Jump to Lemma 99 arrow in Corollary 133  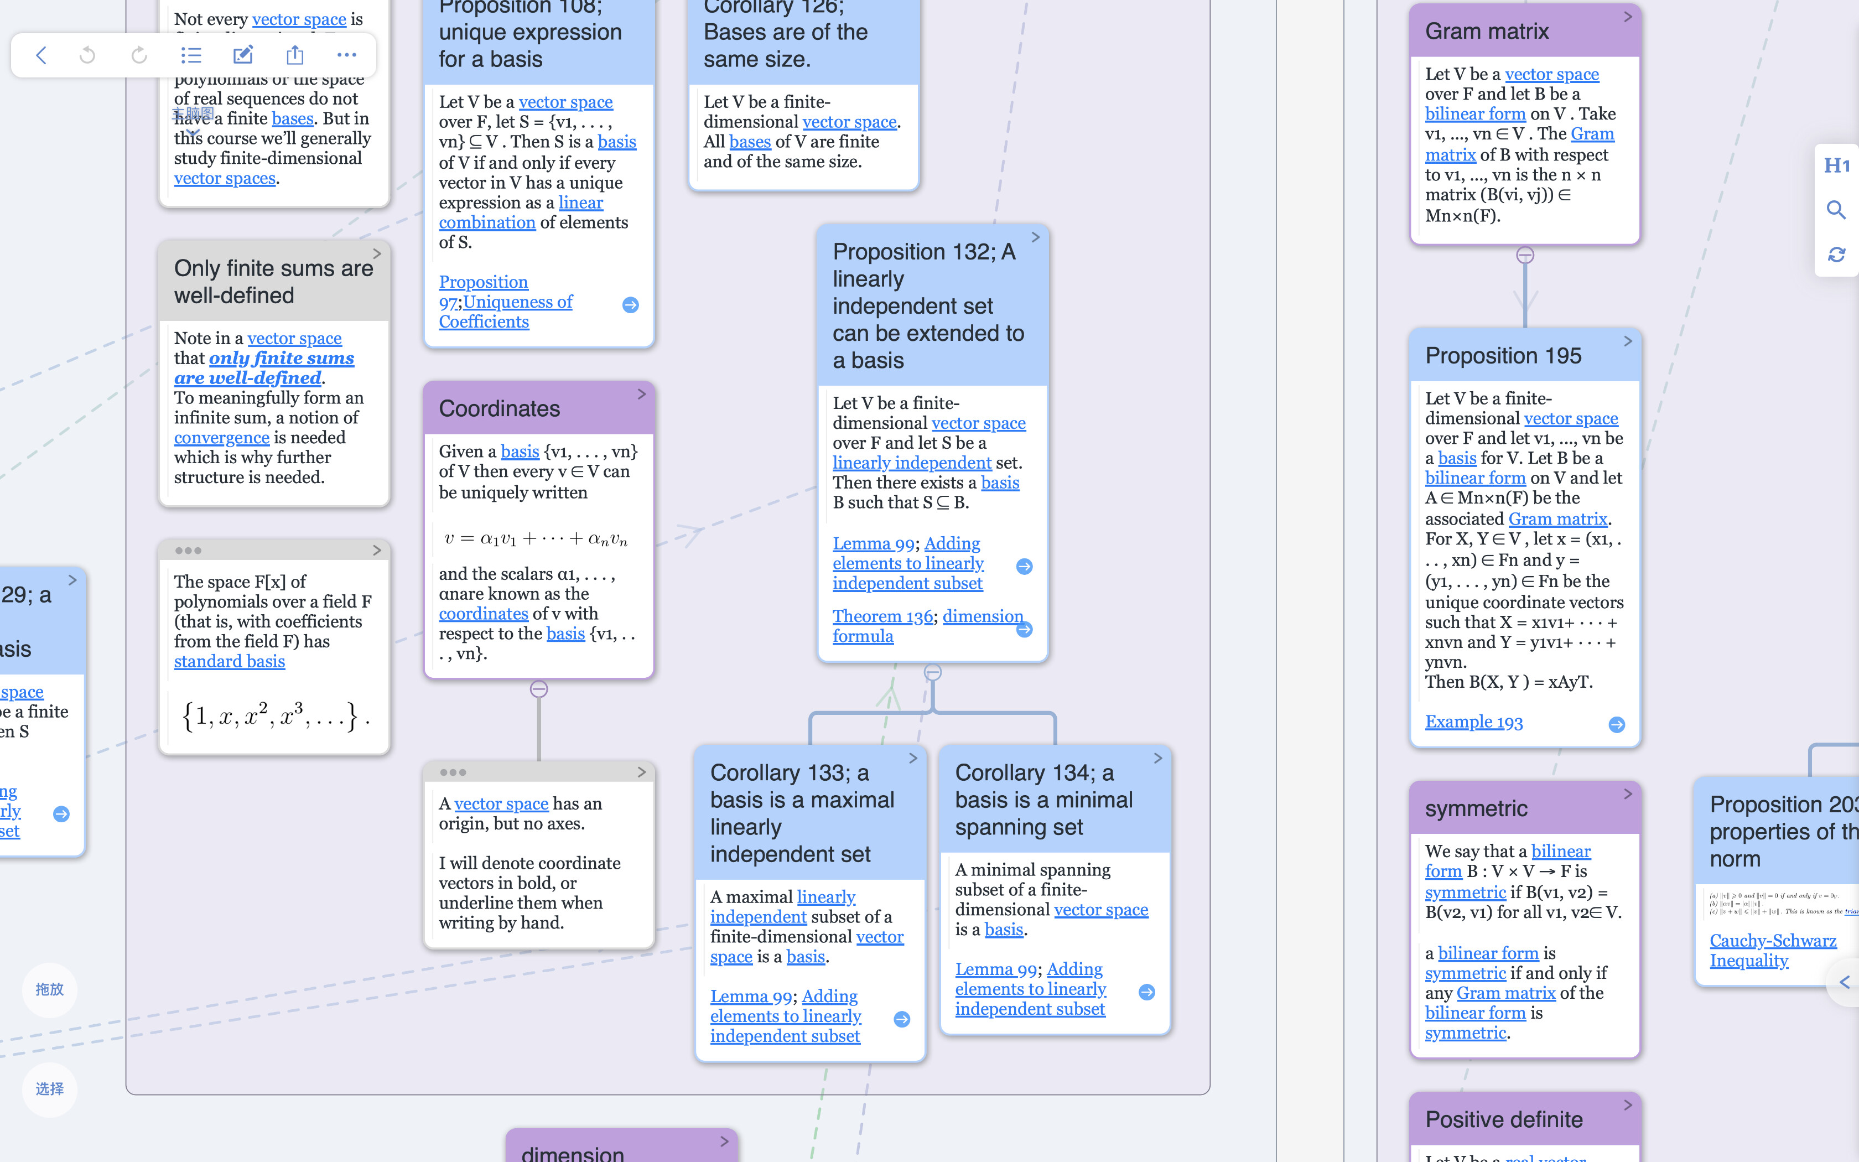[902, 1019]
